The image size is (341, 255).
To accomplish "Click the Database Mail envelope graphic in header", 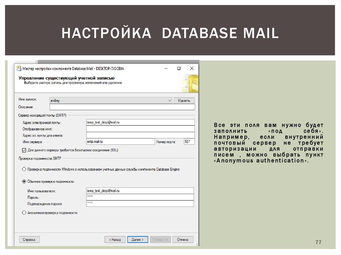I will pos(190,84).
